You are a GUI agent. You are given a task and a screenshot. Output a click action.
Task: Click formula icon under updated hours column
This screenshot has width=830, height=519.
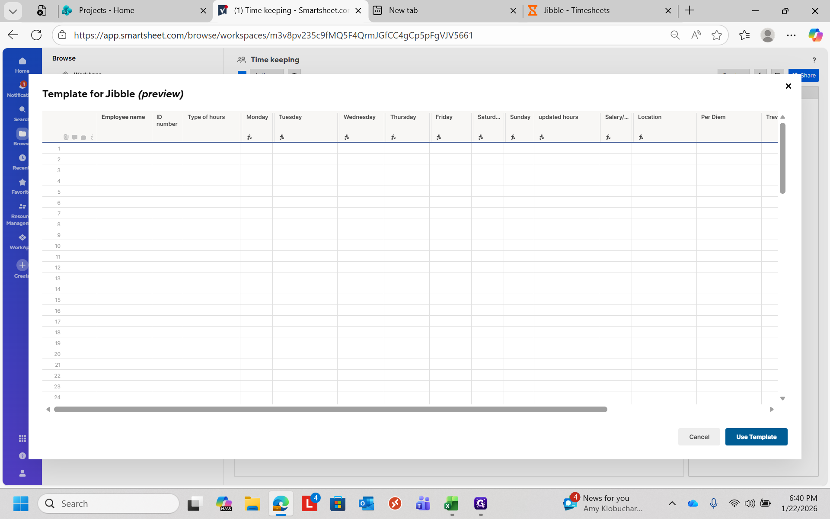coord(542,137)
